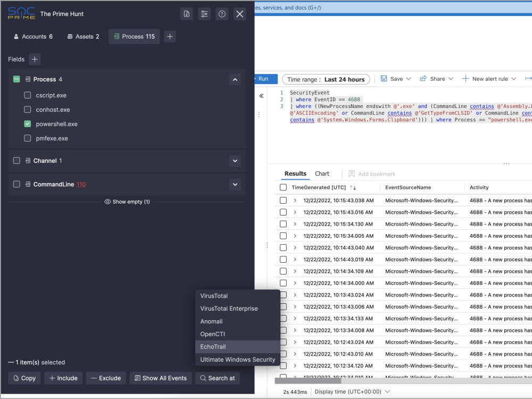Viewport: 532px width, 399px height.
Task: Click the New alert rule plus icon
Action: (x=465, y=79)
